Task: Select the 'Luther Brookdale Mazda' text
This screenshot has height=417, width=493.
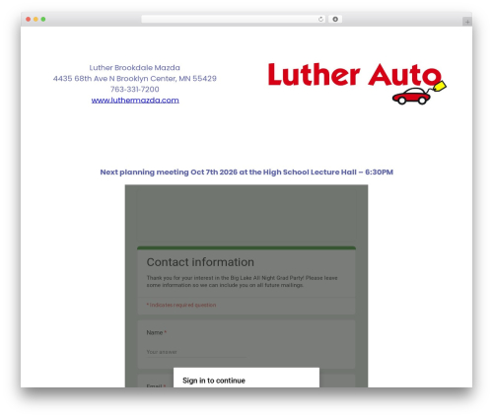Action: [x=135, y=68]
